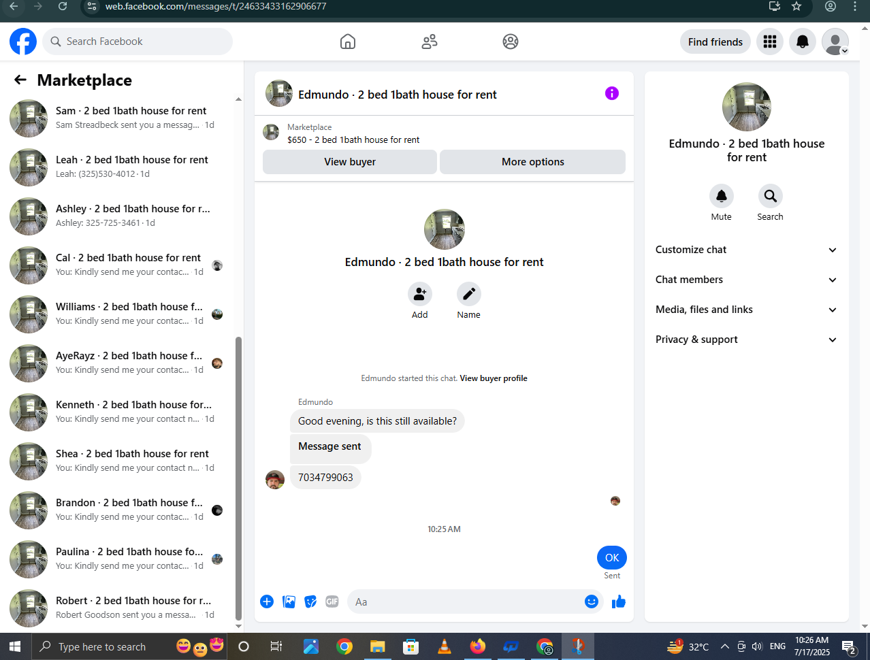Click the browser reload icon
The image size is (870, 660).
click(63, 6)
